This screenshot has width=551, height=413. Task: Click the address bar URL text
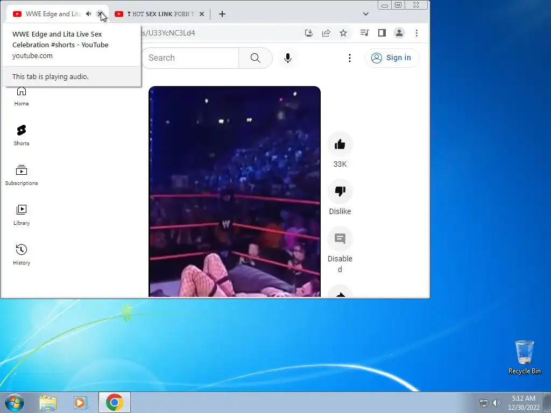tap(168, 33)
